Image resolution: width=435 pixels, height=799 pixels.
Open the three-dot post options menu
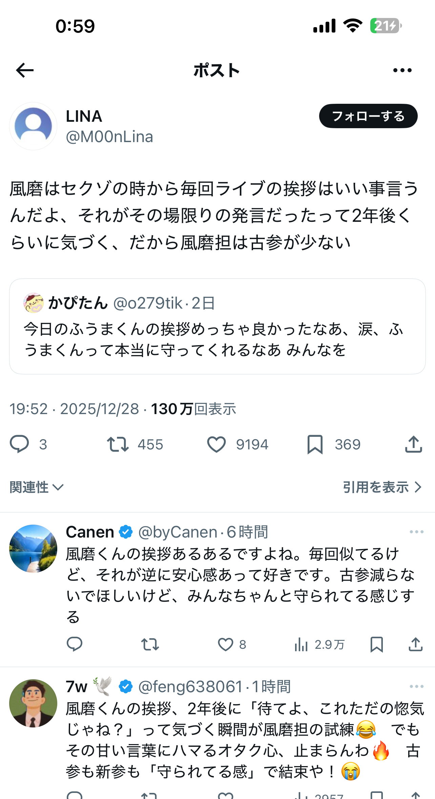pyautogui.click(x=402, y=70)
